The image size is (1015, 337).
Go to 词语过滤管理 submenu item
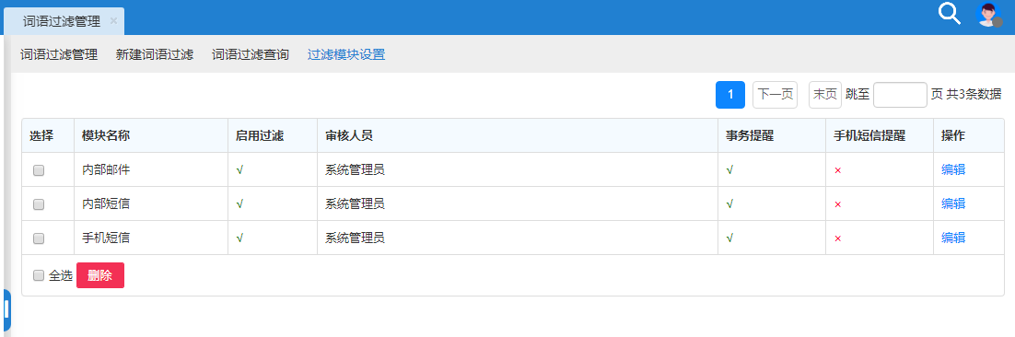pyautogui.click(x=59, y=54)
